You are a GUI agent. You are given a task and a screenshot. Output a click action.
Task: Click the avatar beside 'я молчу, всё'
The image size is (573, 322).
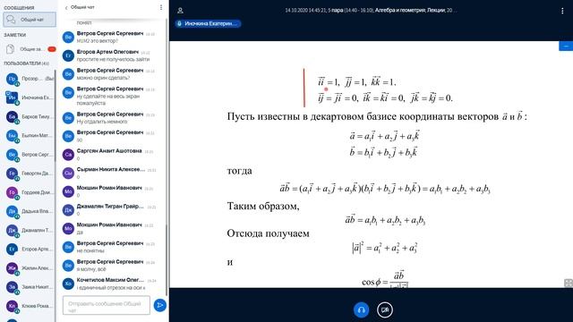click(68, 266)
